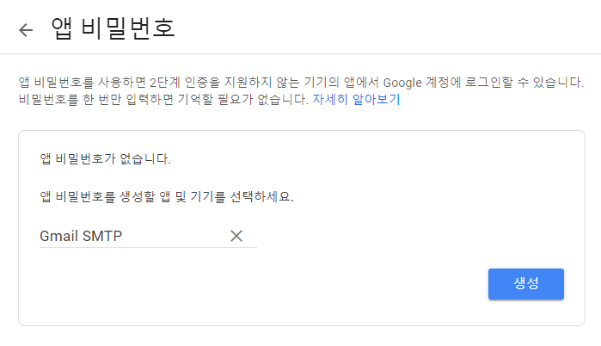Click the 앱 및 기기를 선택하세요 instruction text
The width and height of the screenshot is (601, 346).
pyautogui.click(x=167, y=197)
